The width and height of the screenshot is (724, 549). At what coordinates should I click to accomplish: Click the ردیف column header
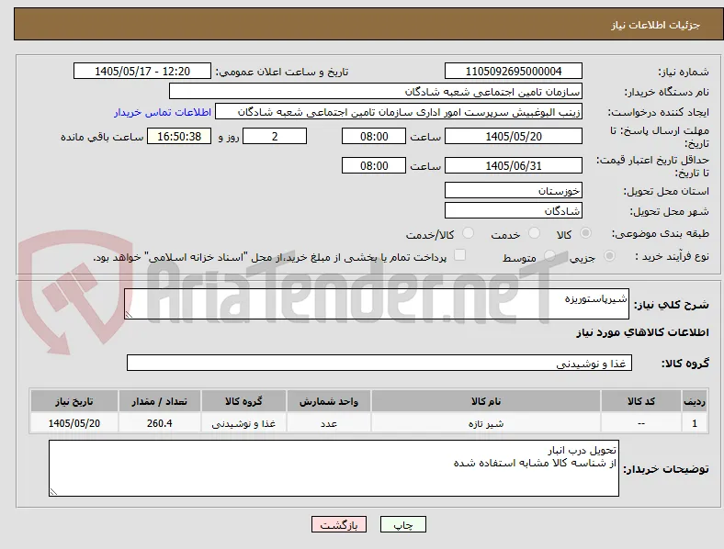click(695, 401)
